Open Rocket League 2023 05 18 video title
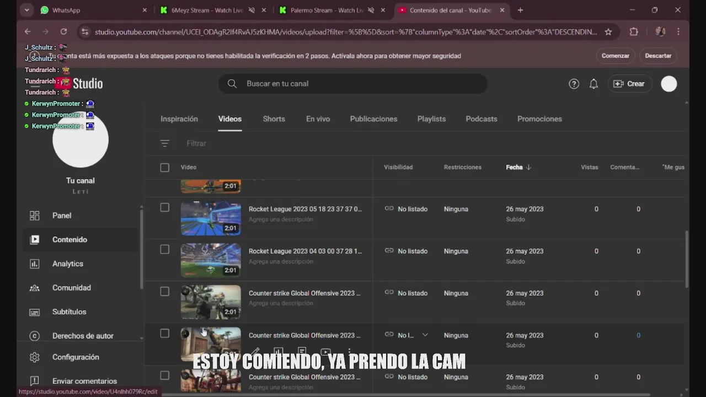 [305, 209]
